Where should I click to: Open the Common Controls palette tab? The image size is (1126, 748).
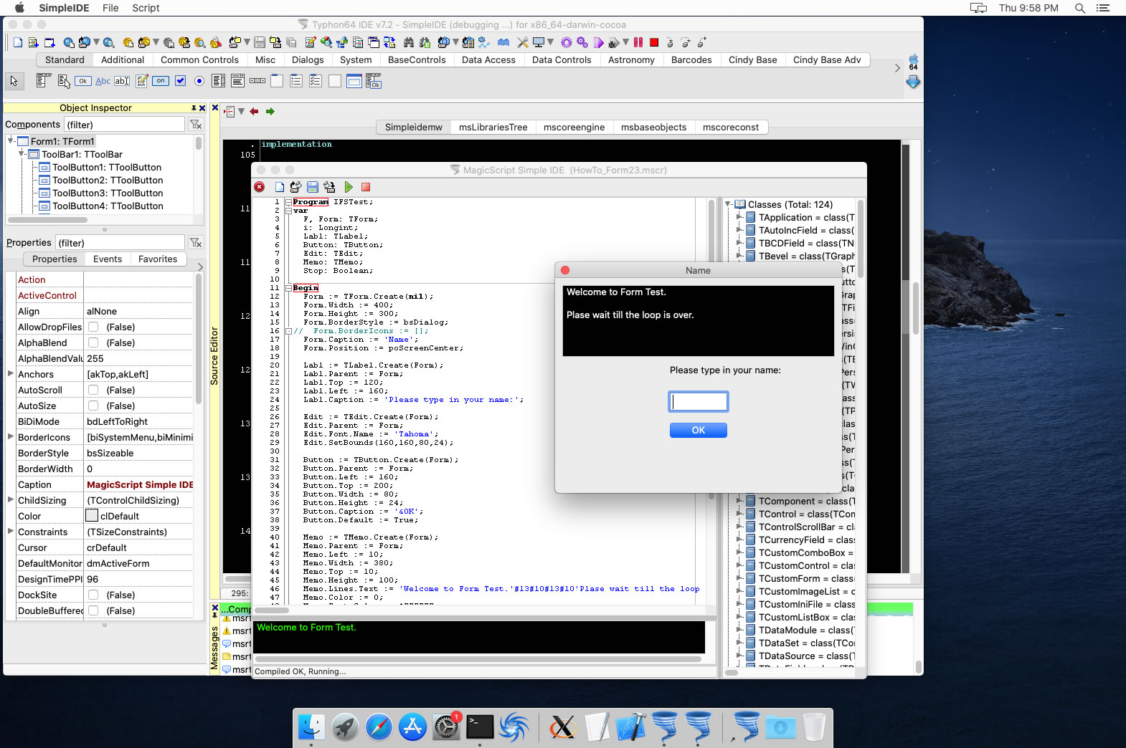click(x=199, y=60)
